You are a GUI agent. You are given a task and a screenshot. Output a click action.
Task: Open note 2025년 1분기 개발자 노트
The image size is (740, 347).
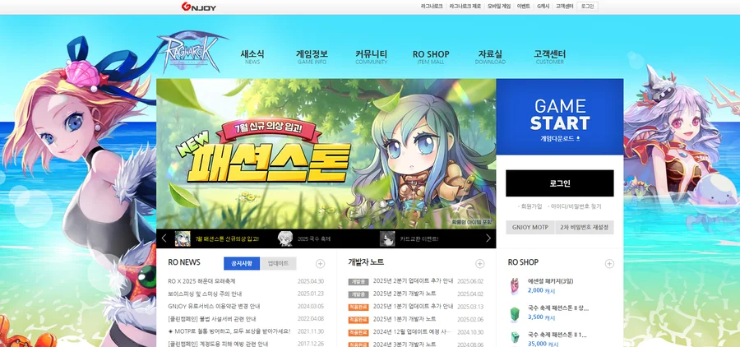click(x=405, y=319)
